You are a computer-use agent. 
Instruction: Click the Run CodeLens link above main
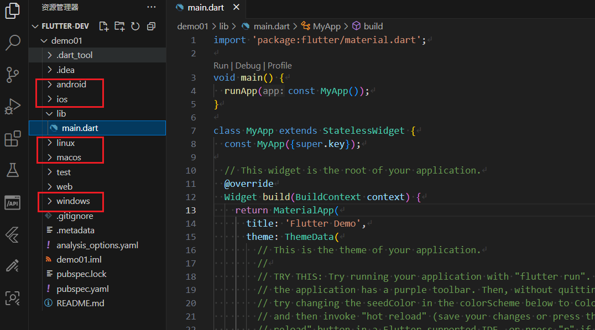221,65
